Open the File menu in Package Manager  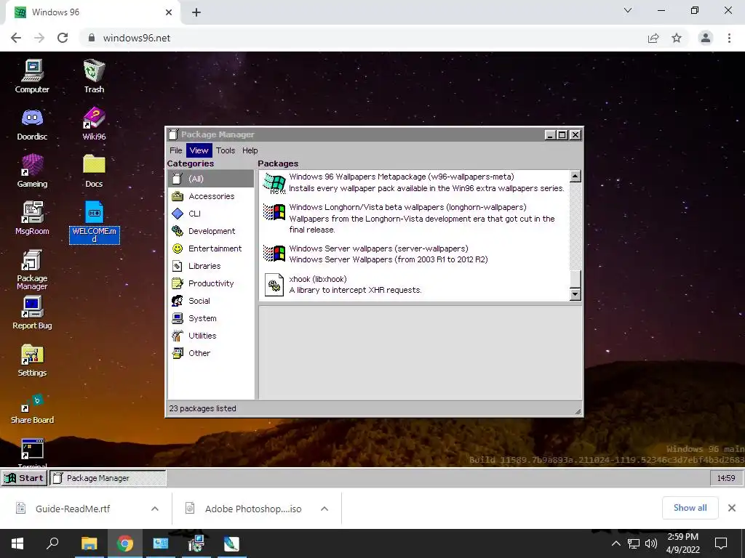pos(176,150)
